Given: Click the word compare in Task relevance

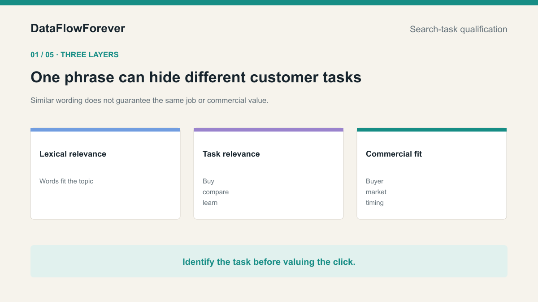Looking at the screenshot, I should [216, 192].
